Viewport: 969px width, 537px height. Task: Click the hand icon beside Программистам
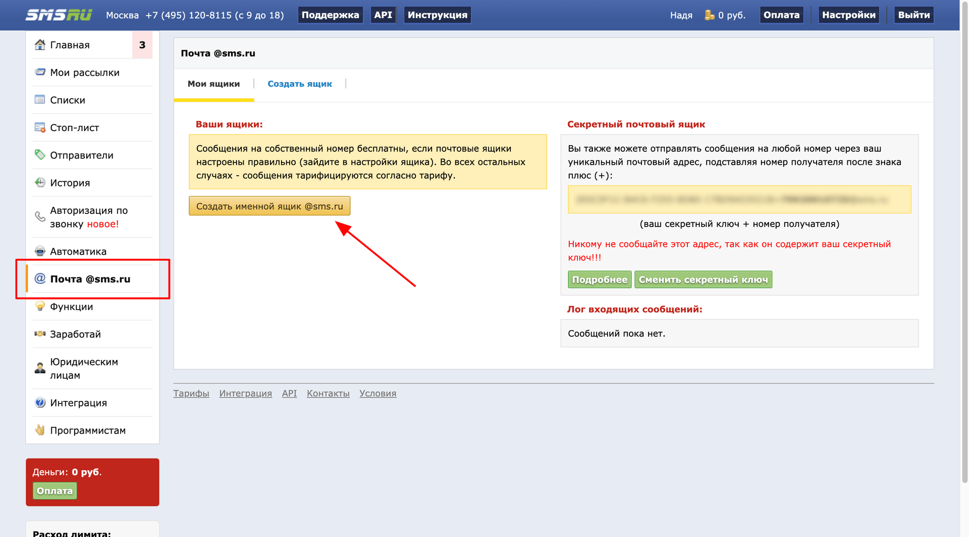tap(40, 430)
